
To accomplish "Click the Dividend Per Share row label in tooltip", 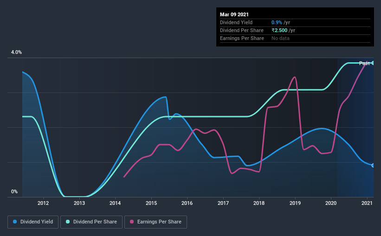I will 241,30.
